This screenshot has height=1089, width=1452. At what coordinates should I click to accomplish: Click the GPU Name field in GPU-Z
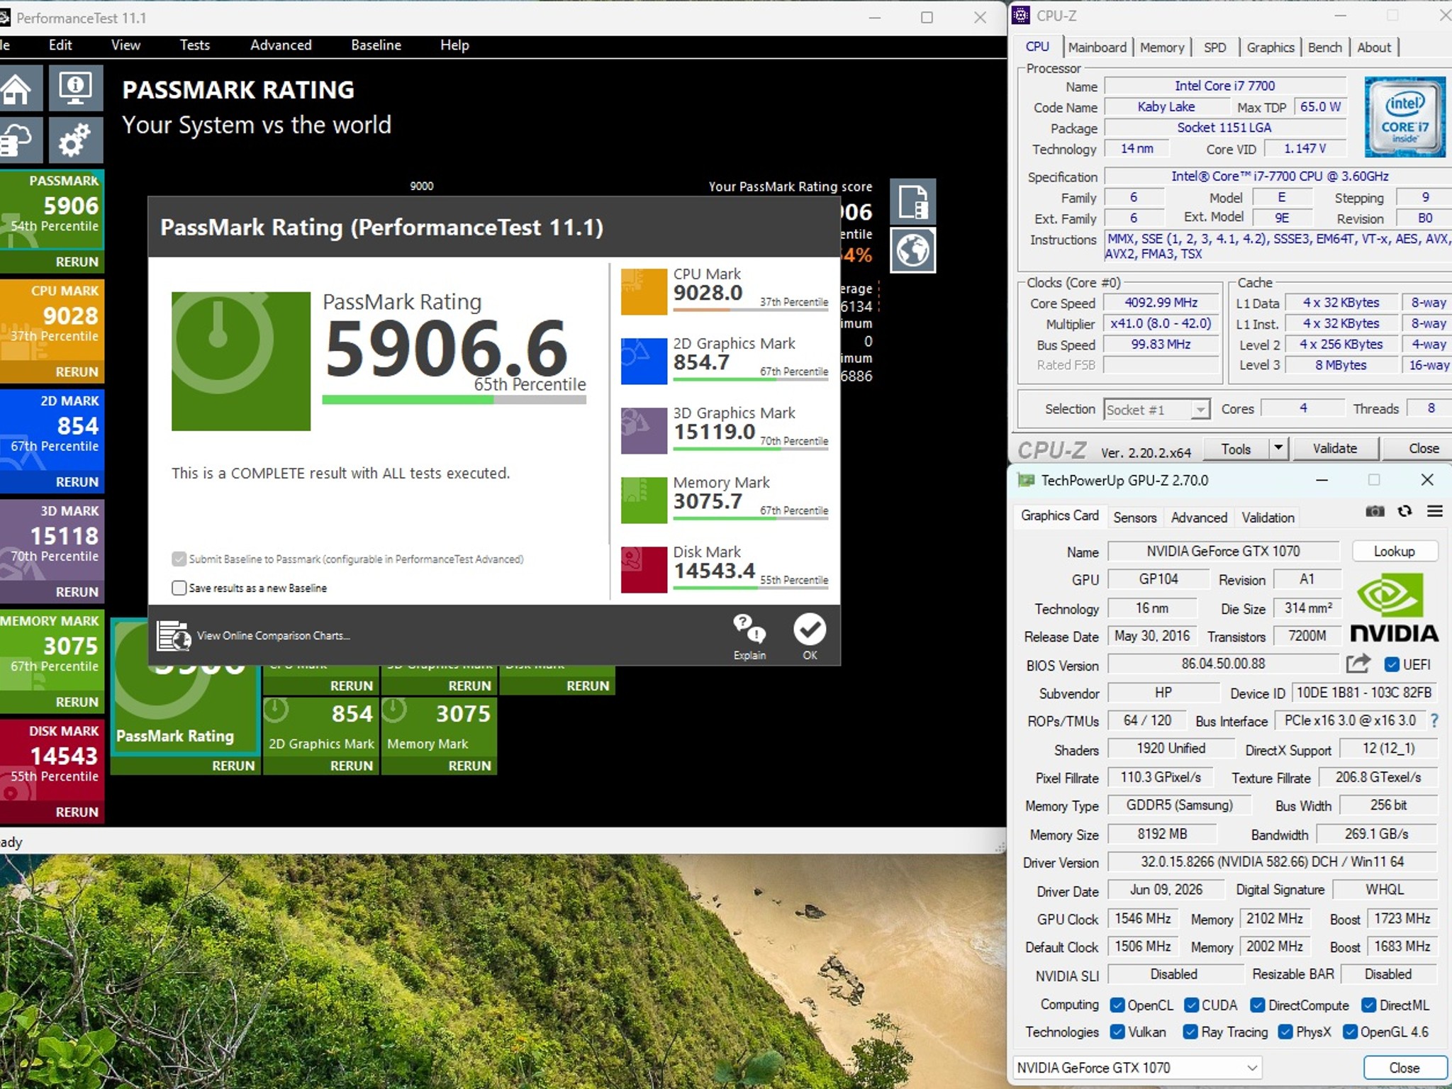coord(1223,551)
